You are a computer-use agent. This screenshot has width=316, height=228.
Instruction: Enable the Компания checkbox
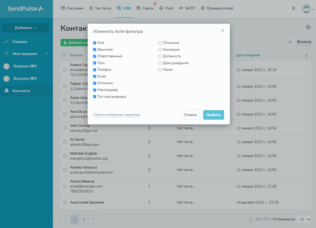click(x=160, y=50)
